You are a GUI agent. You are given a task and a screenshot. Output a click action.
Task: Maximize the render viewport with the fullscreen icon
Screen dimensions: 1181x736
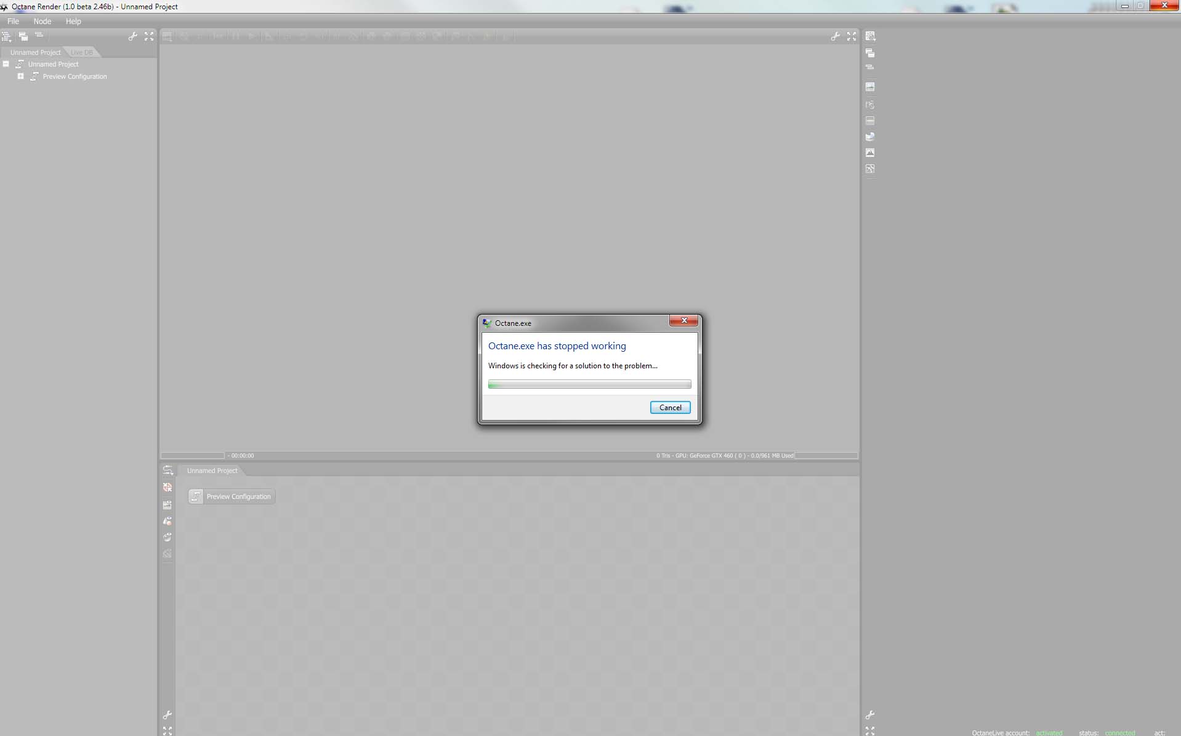[852, 36]
